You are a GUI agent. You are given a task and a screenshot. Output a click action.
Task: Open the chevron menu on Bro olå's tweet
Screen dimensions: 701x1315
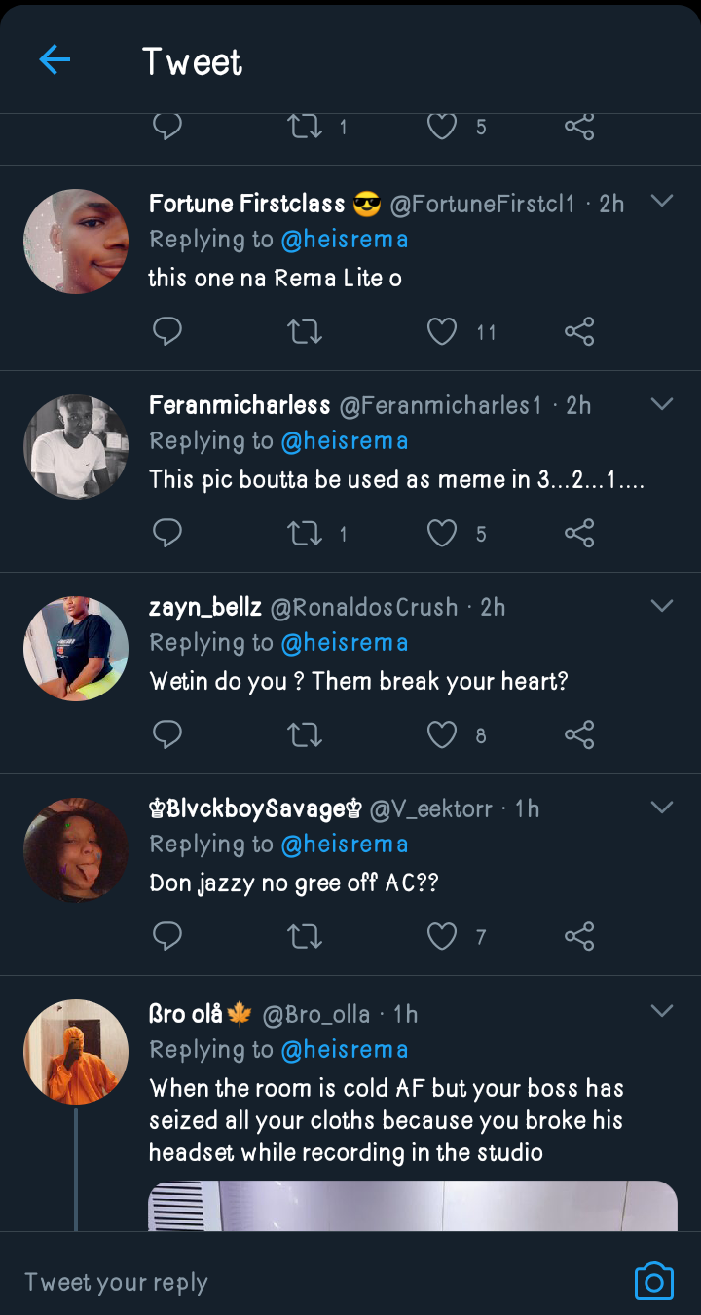click(x=662, y=1011)
